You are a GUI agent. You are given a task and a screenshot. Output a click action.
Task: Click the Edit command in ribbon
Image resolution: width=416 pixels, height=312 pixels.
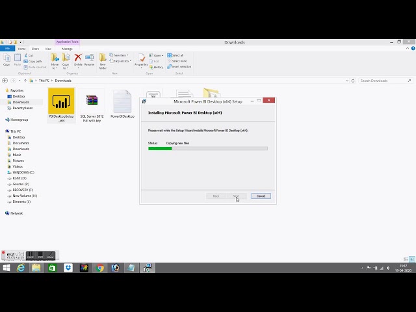[x=154, y=61]
